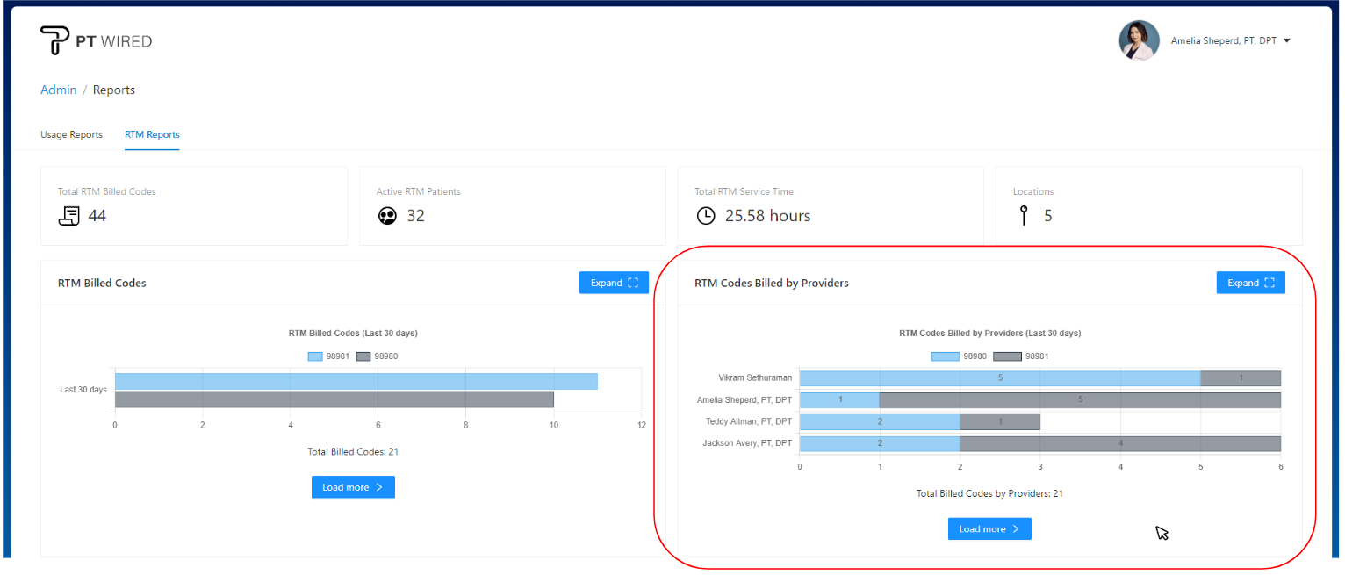1345x575 pixels.
Task: Load more billed codes by providers
Action: (x=989, y=529)
